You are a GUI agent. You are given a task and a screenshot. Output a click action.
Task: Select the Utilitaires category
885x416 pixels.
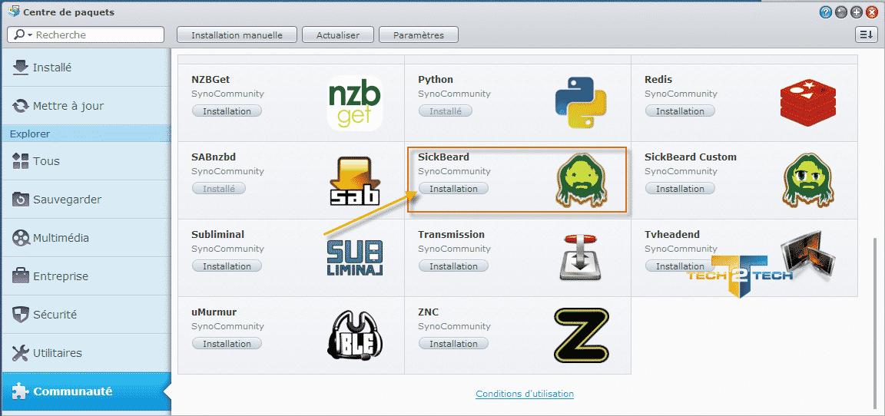click(x=86, y=353)
